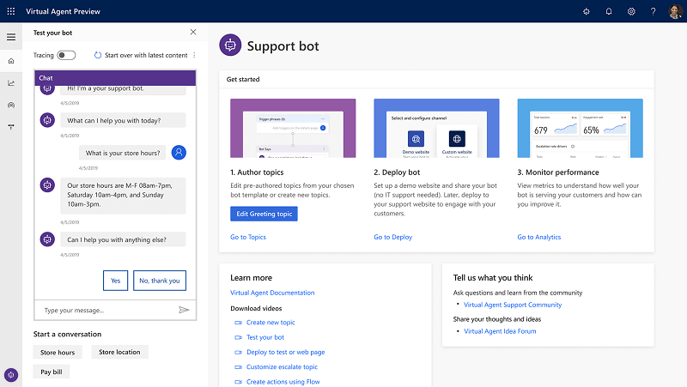
Task: Open Create actions using Flow link
Action: (283, 382)
